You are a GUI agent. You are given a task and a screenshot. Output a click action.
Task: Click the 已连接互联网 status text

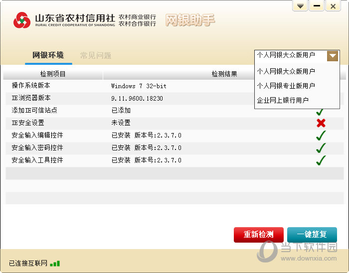click(x=28, y=263)
